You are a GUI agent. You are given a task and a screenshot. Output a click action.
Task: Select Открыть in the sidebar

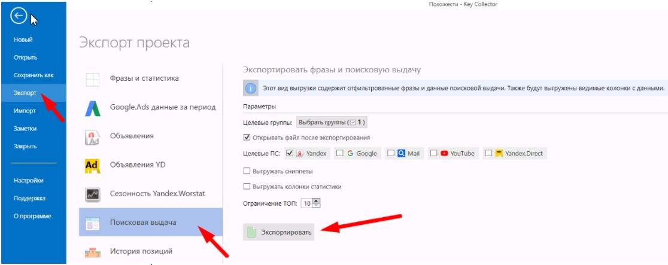click(26, 57)
